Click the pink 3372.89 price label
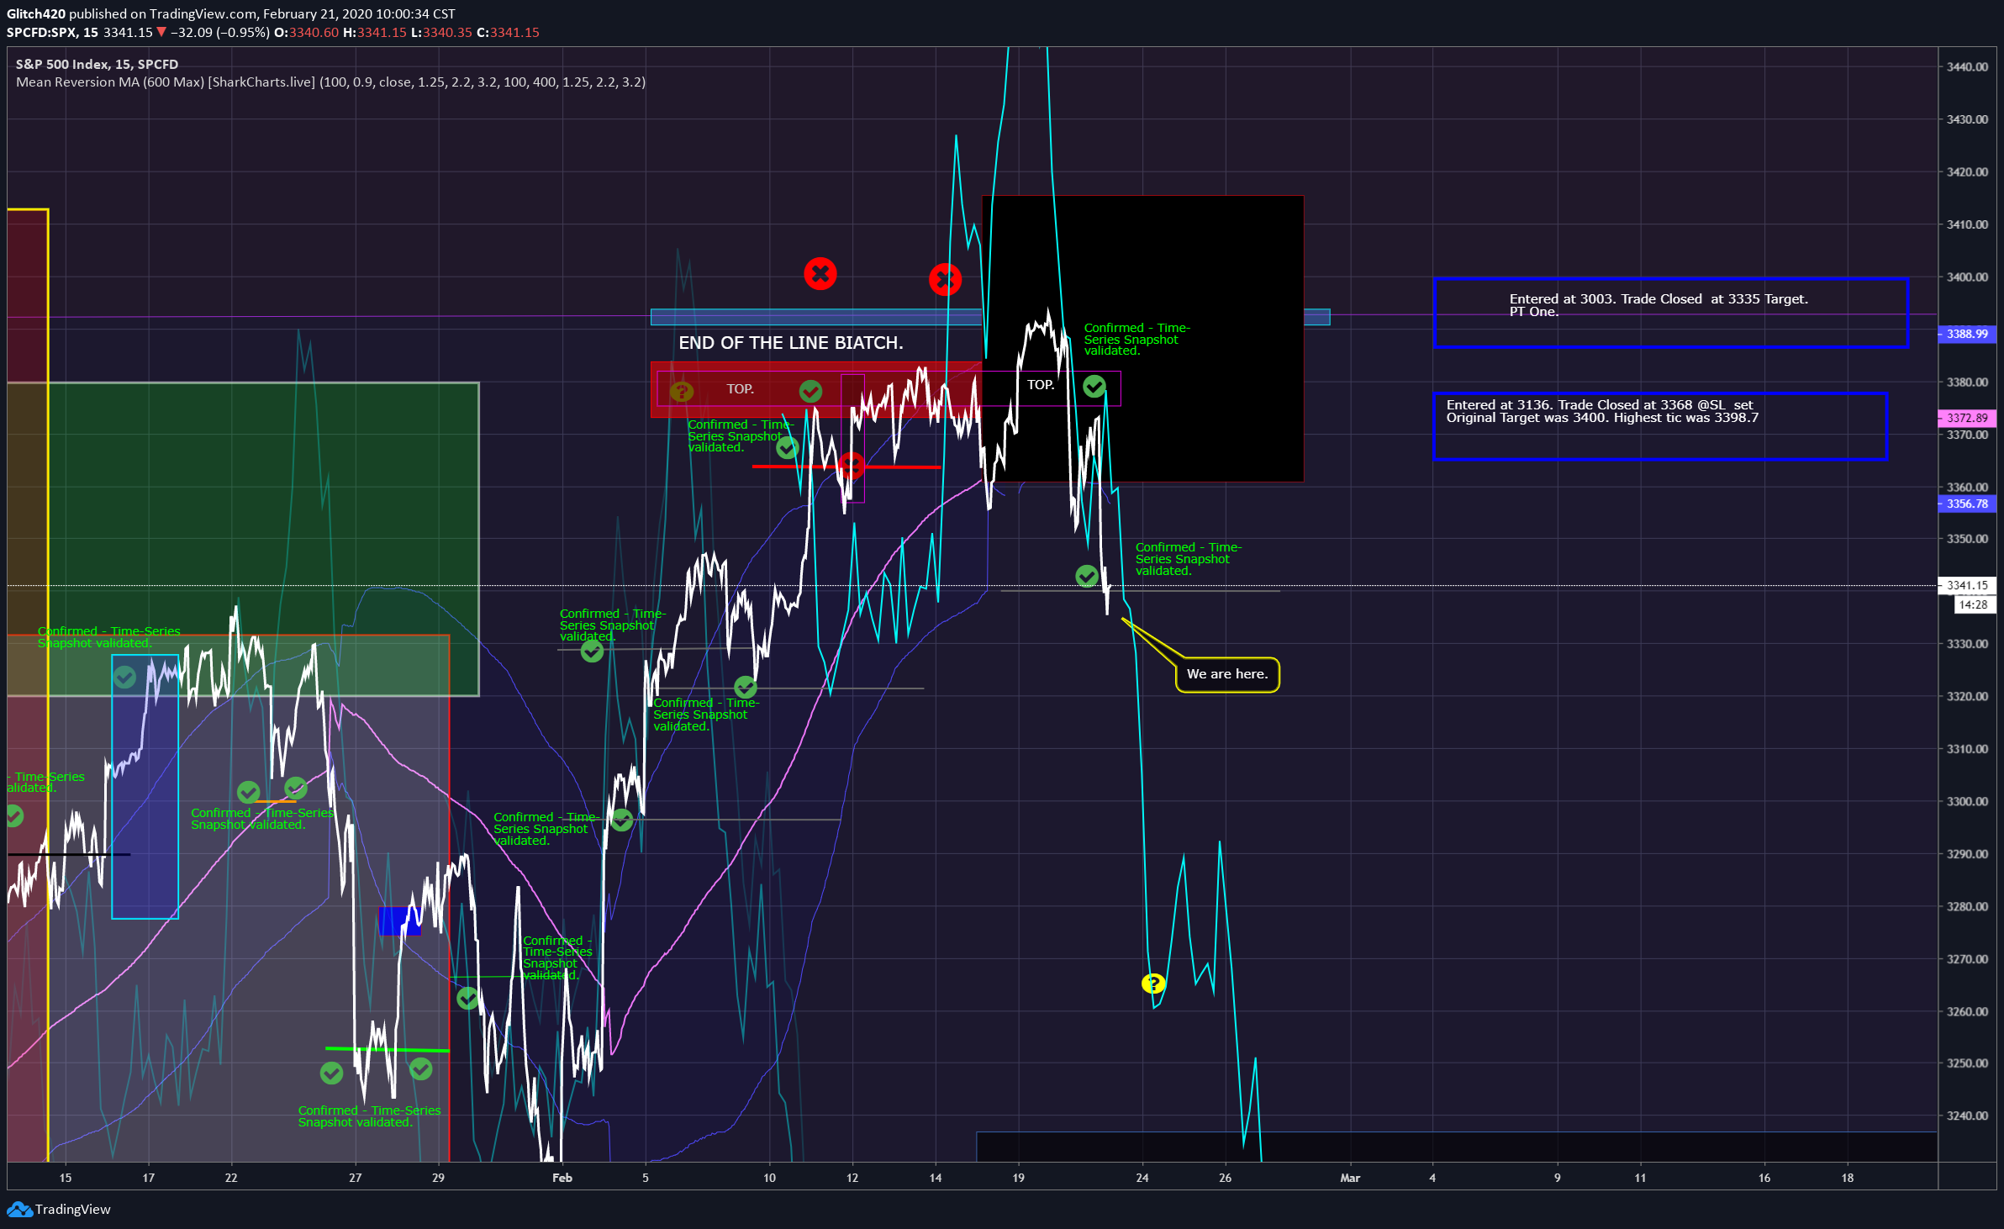This screenshot has width=2004, height=1229. (1967, 418)
